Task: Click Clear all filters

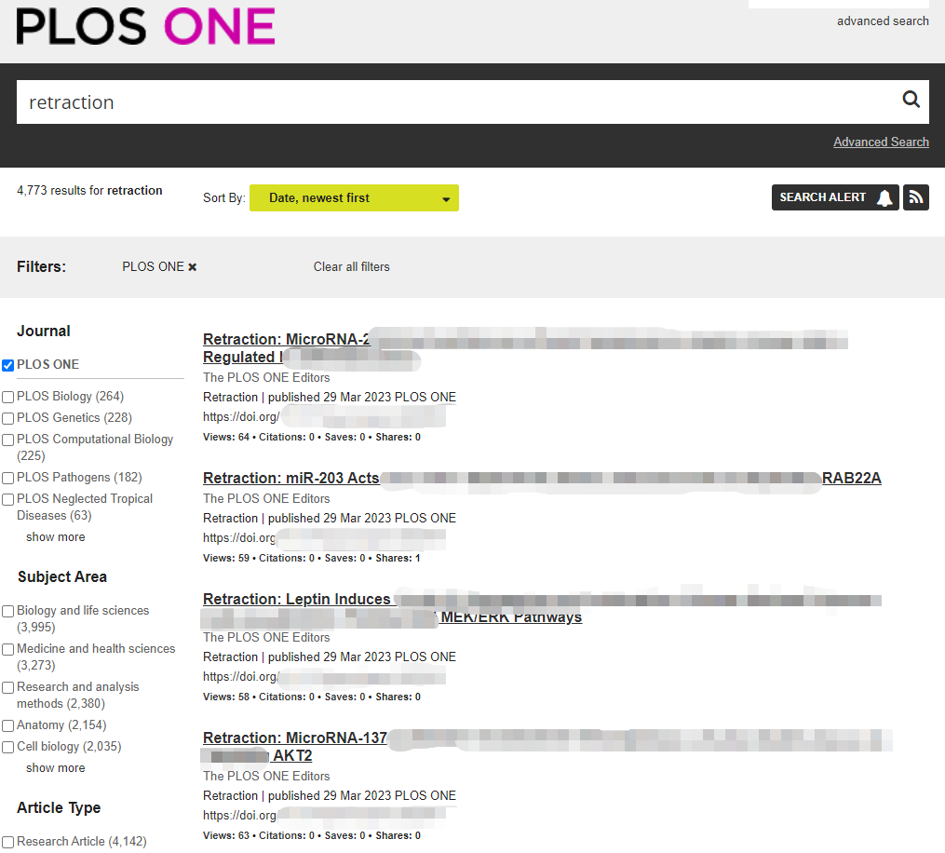Action: tap(351, 267)
